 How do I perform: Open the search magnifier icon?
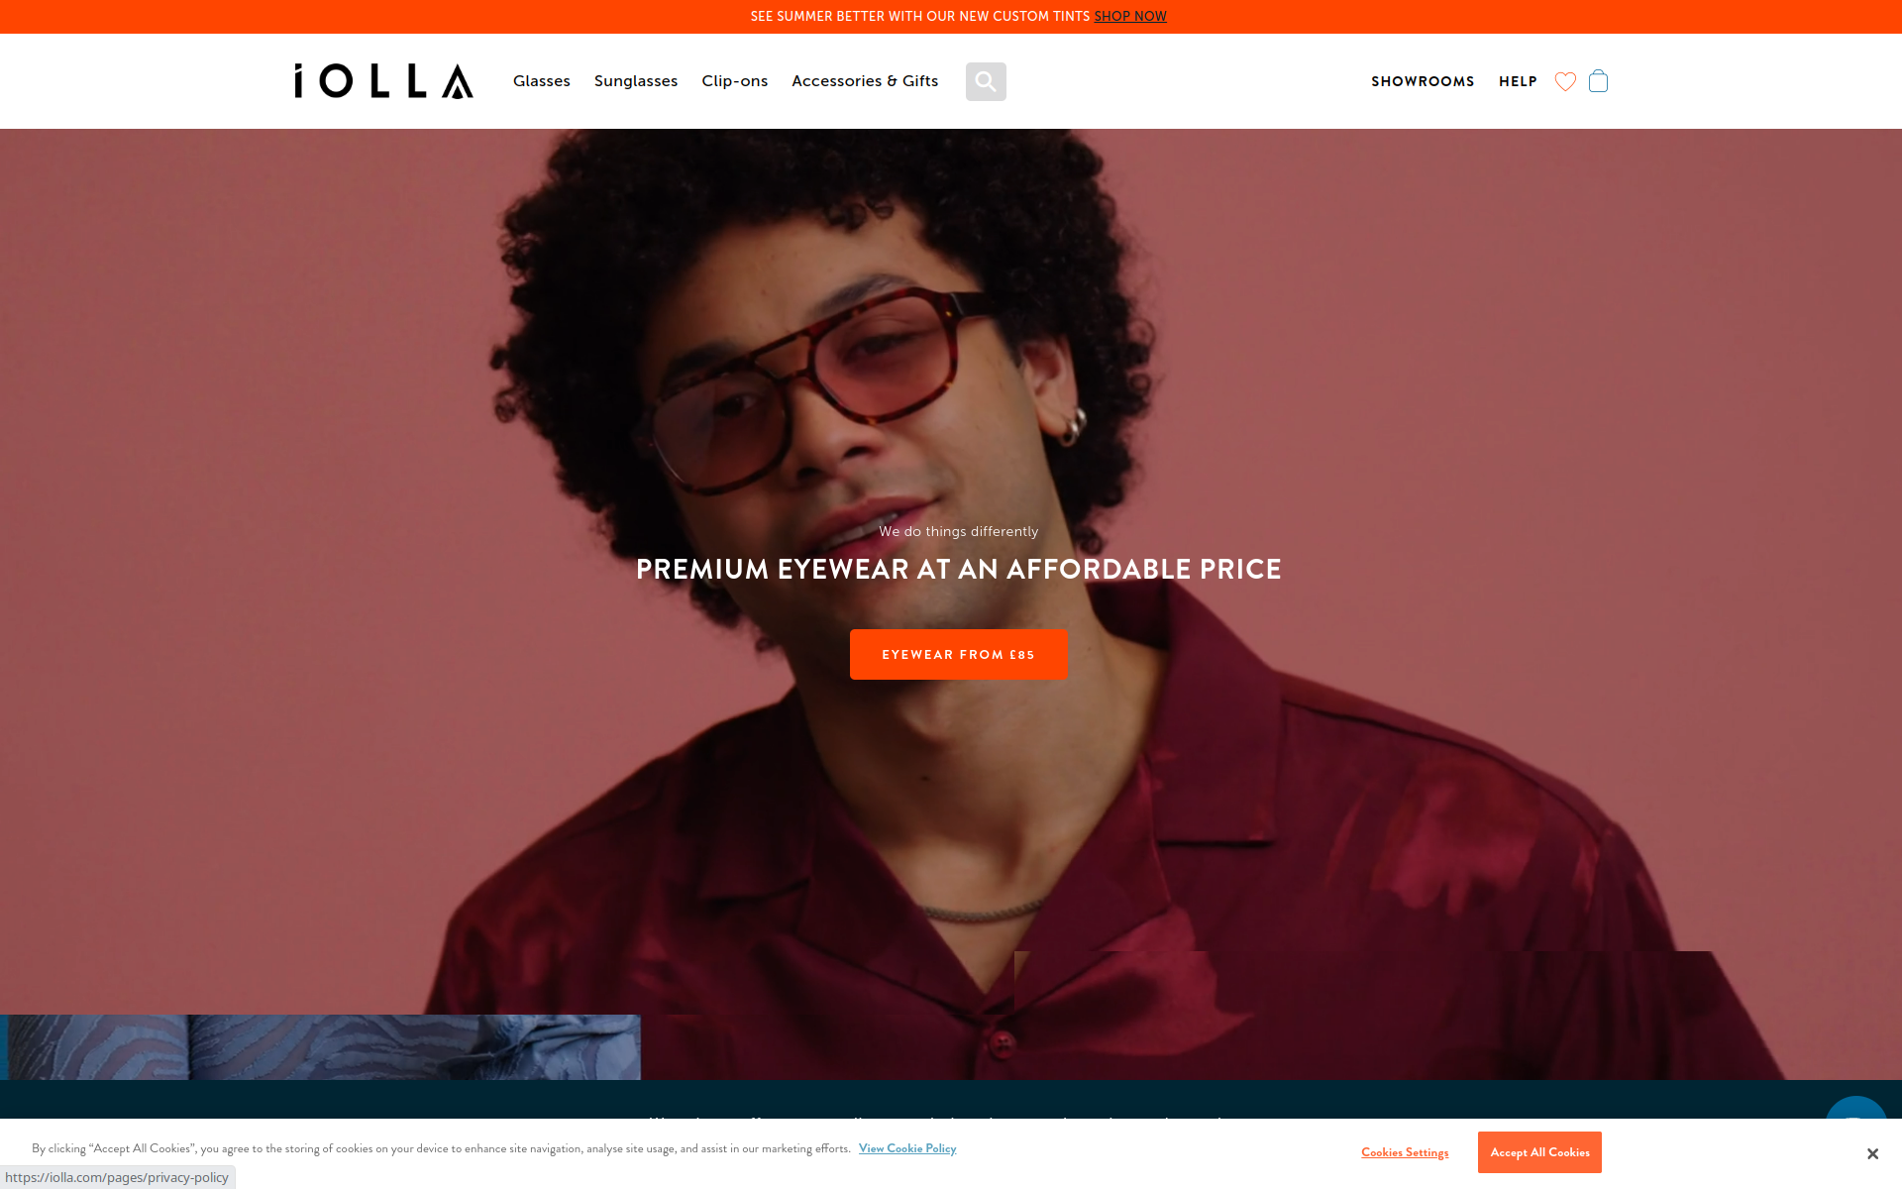point(986,81)
